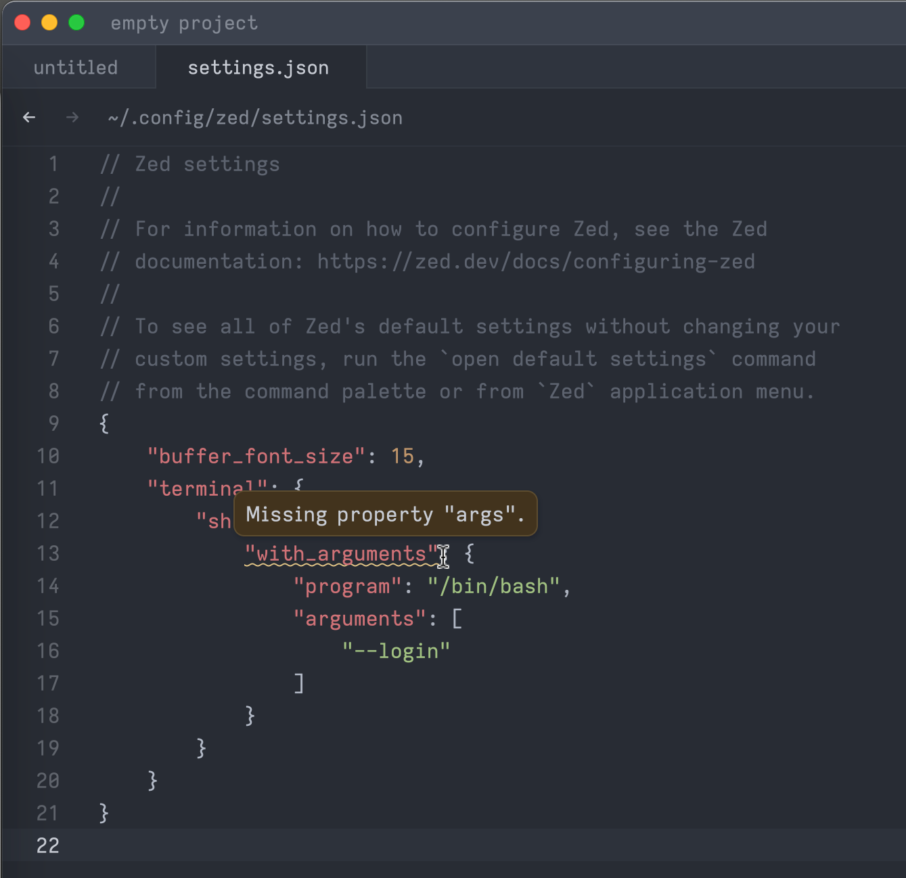This screenshot has width=906, height=878.
Task: Click "application menu." in the line 8 comment
Action: point(712,392)
